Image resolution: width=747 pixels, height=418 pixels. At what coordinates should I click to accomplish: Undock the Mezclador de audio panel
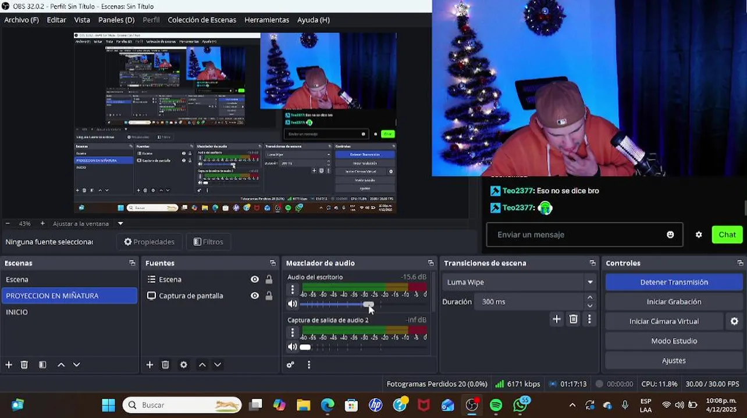431,263
